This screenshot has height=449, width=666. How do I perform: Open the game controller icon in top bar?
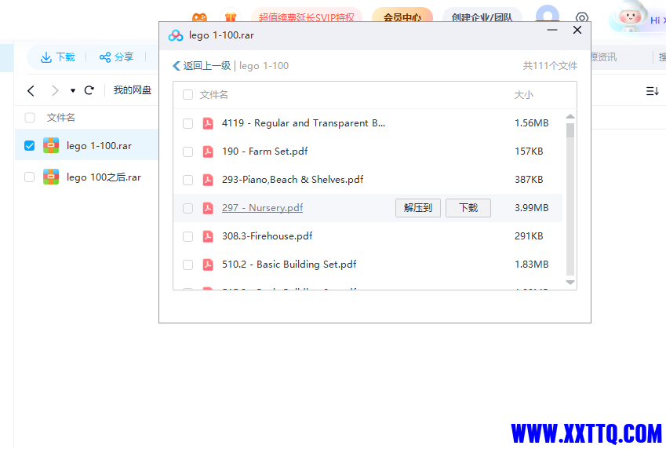click(199, 17)
